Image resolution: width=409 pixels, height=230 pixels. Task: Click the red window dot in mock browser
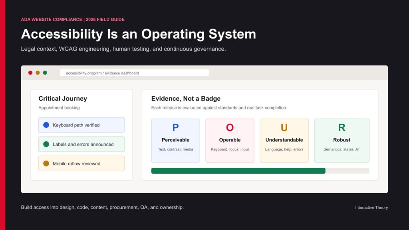(x=30, y=73)
